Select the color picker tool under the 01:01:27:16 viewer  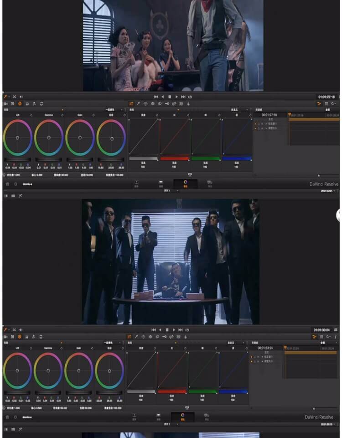click(x=5, y=97)
